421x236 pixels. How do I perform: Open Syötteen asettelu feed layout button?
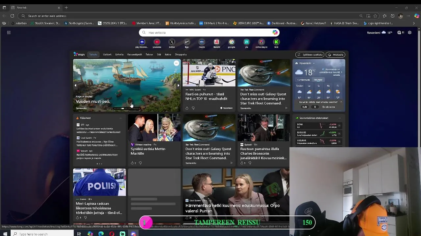[x=310, y=55]
